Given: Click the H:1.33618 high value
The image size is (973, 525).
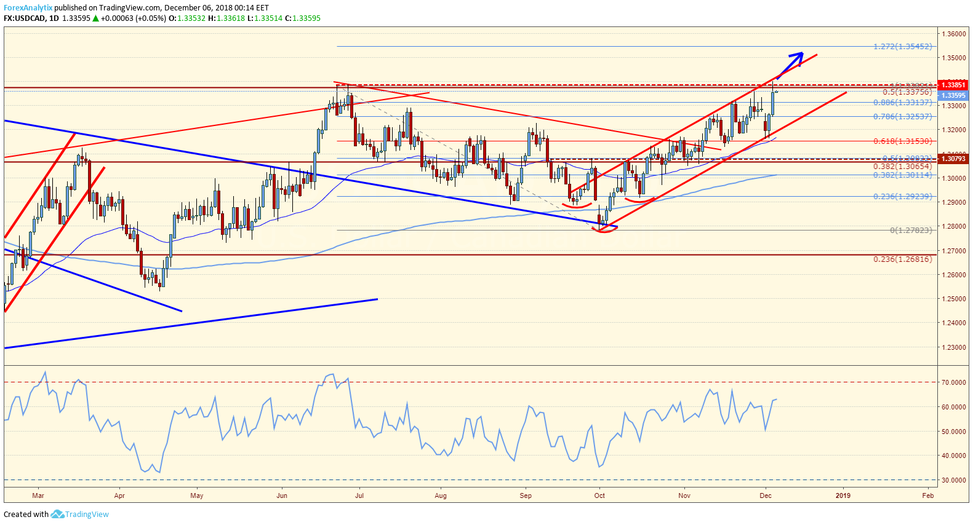Looking at the screenshot, I should point(226,18).
